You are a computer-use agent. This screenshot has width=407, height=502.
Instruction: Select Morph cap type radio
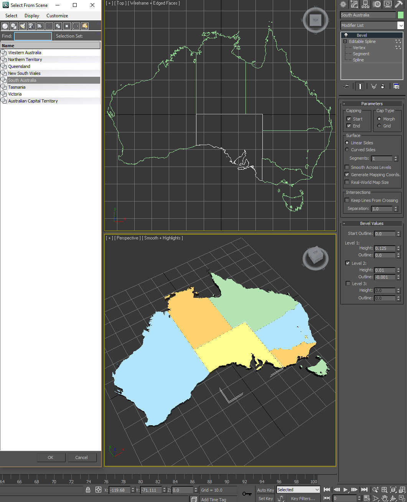pos(379,119)
